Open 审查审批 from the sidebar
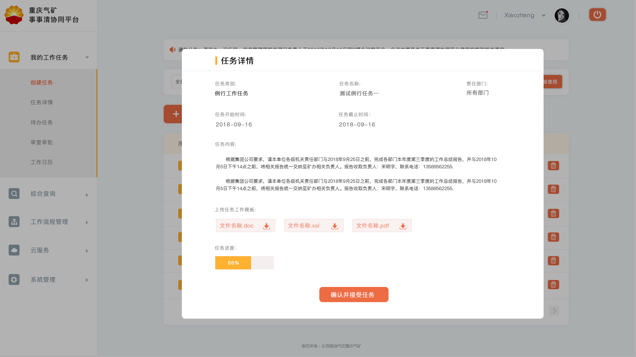The width and height of the screenshot is (636, 357). click(x=41, y=142)
